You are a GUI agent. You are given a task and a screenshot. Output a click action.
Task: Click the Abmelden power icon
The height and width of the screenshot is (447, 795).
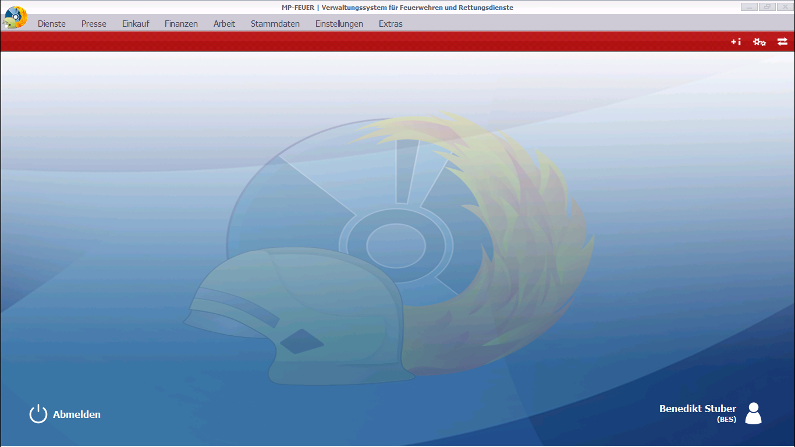click(x=38, y=414)
